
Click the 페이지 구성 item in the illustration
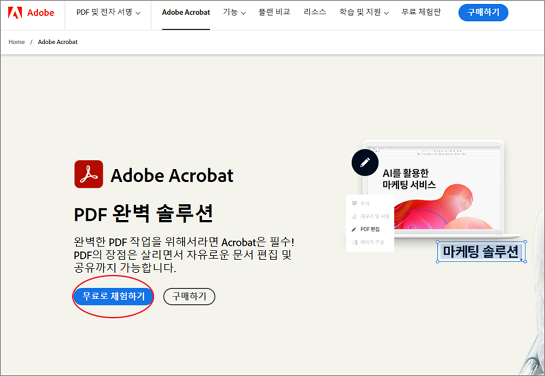tap(368, 242)
